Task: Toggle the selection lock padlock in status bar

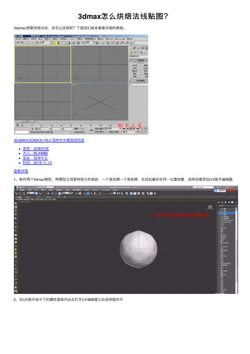Action: tap(33, 129)
